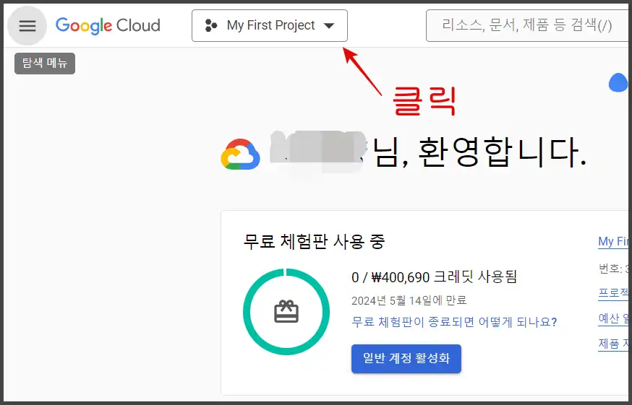The width and height of the screenshot is (632, 405).
Task: Click the gift card icon in credit ring
Action: tap(286, 312)
